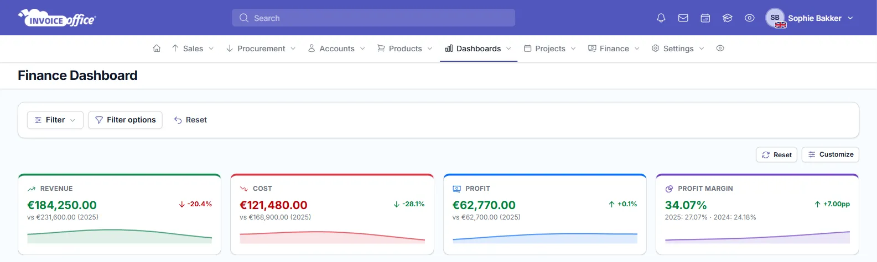Click the Revenue trend-up icon
The height and width of the screenshot is (262, 877).
coord(32,189)
